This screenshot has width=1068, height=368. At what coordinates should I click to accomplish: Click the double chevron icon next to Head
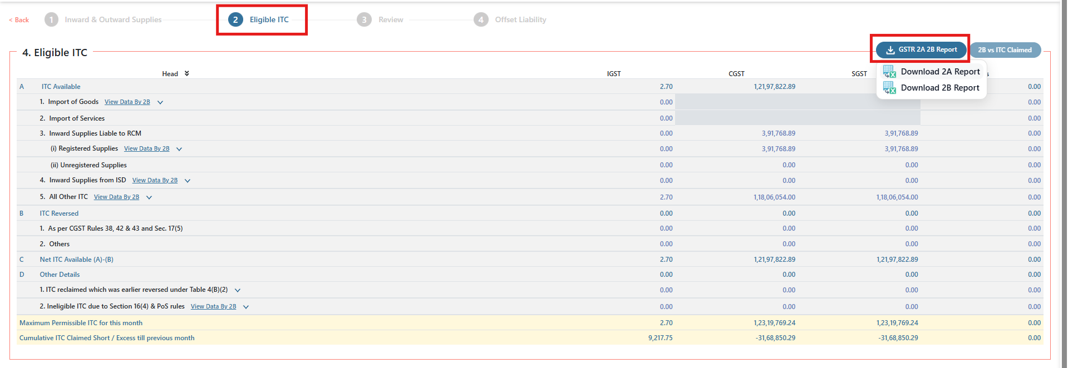[187, 73]
